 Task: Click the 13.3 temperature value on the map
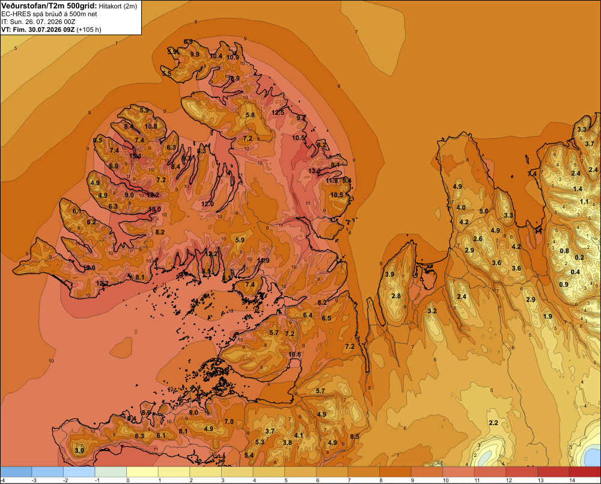(x=315, y=171)
